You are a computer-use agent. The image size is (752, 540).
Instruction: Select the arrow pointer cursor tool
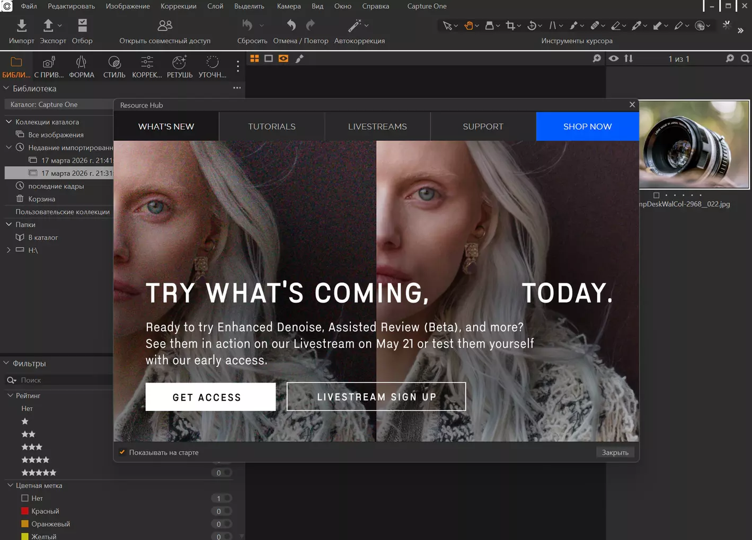(448, 25)
